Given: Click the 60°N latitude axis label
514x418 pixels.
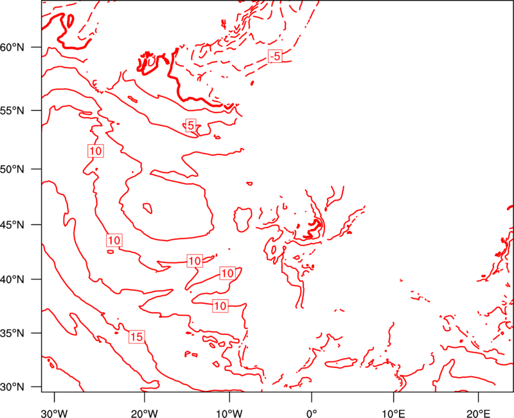Looking at the screenshot, I should pos(12,48).
